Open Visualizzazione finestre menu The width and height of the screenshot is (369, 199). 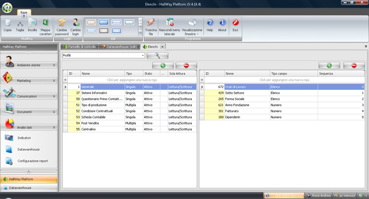pyautogui.click(x=192, y=27)
